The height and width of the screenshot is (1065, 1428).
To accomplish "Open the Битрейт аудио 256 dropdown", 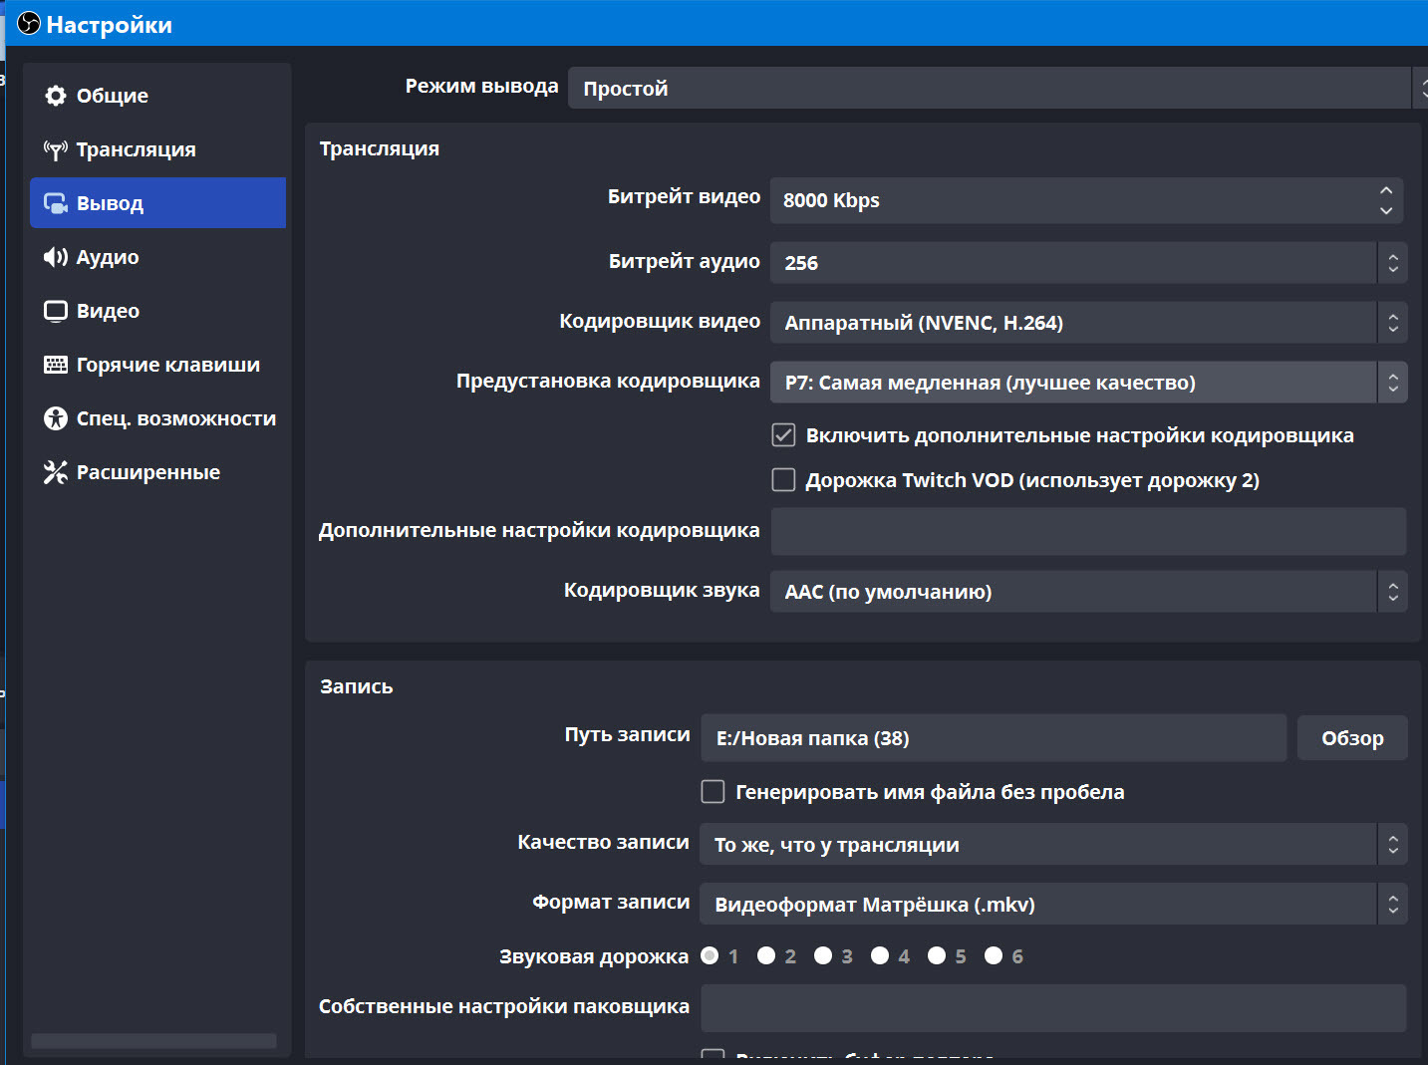I will [1088, 263].
